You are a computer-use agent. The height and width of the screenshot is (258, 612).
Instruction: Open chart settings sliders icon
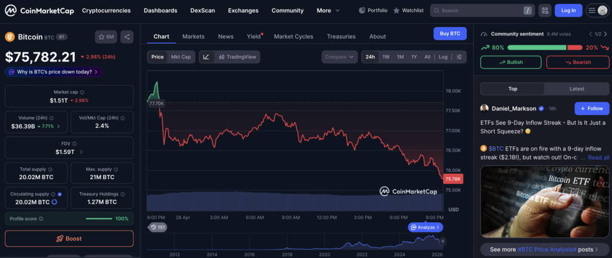click(x=459, y=57)
